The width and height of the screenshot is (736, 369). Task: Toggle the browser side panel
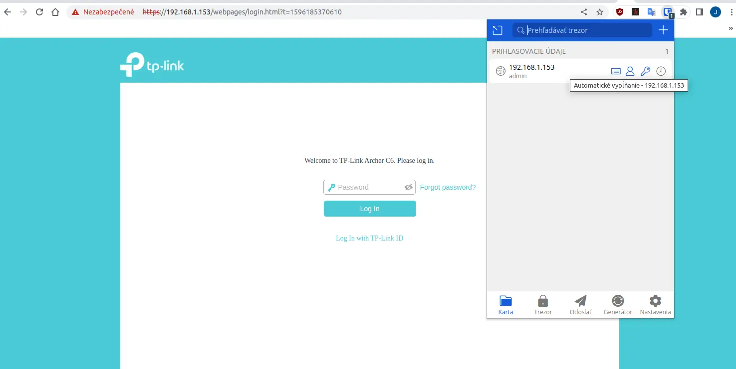(700, 12)
